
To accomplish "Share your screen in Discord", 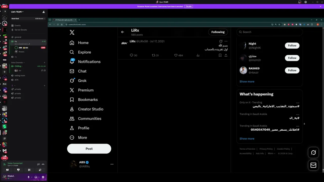I will pos(18,170).
